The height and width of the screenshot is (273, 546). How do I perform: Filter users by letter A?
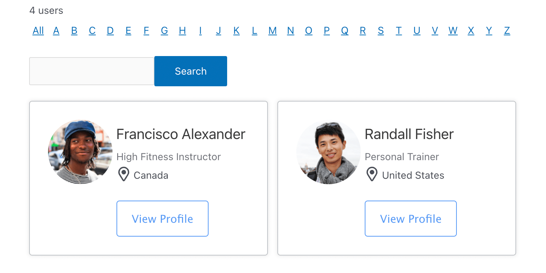(x=56, y=31)
